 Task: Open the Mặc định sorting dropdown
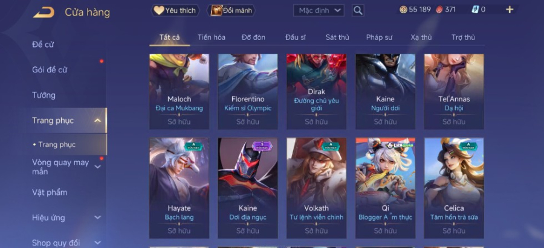(319, 10)
